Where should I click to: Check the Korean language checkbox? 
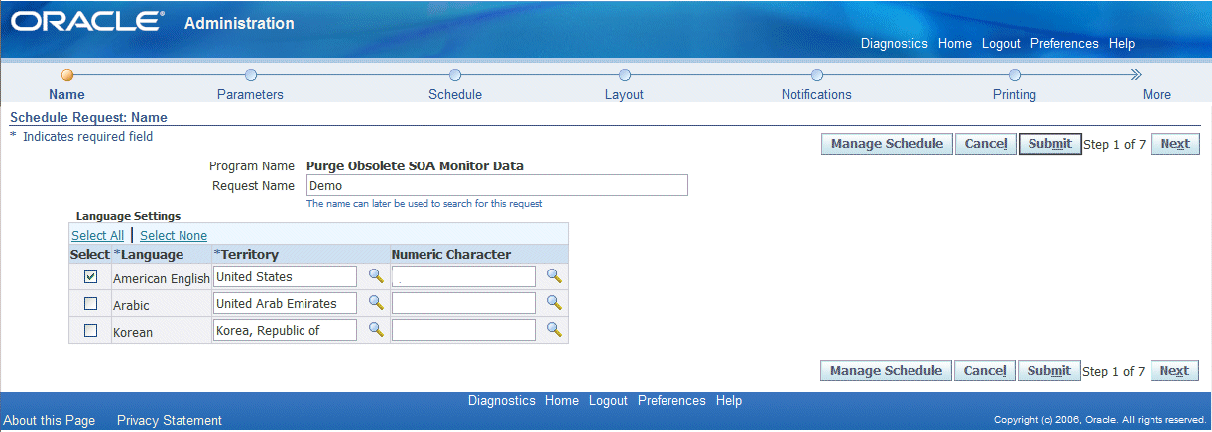[91, 331]
